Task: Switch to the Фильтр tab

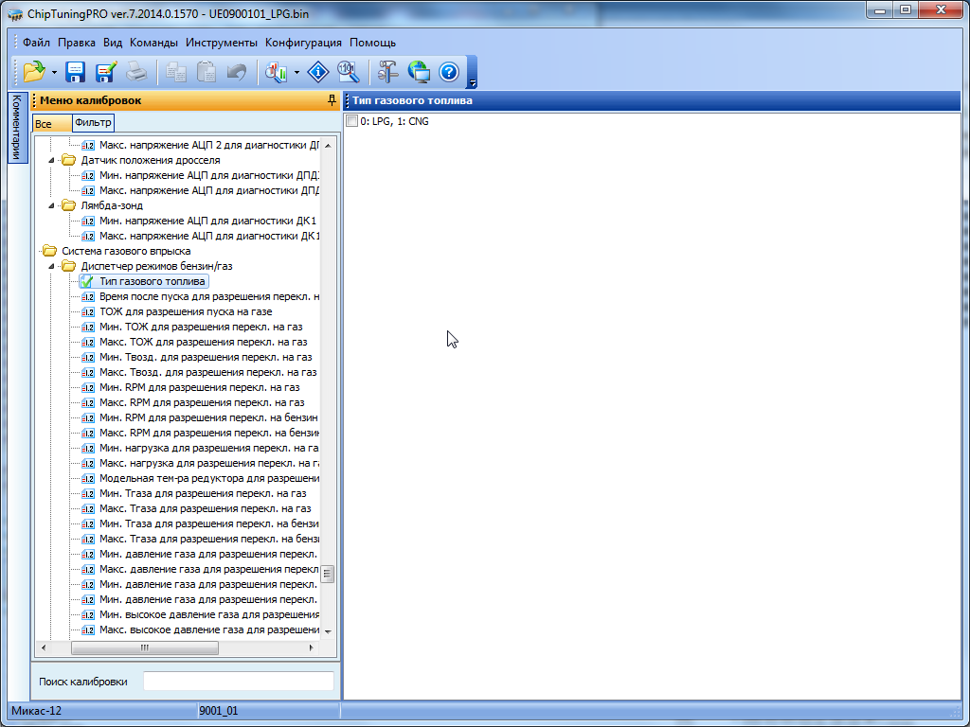Action: (93, 123)
